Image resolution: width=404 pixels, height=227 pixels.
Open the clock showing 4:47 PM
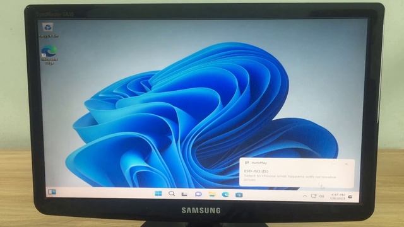(338, 197)
